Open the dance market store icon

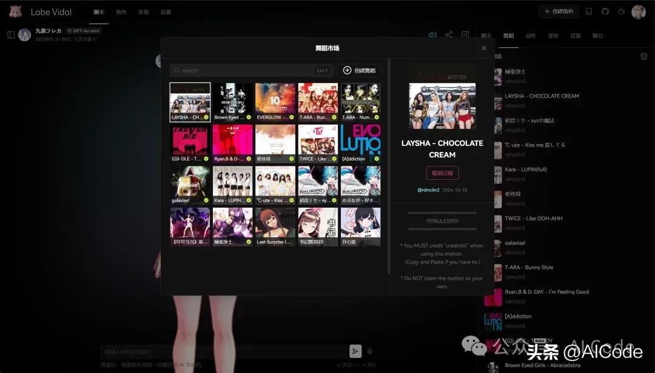pyautogui.click(x=643, y=56)
